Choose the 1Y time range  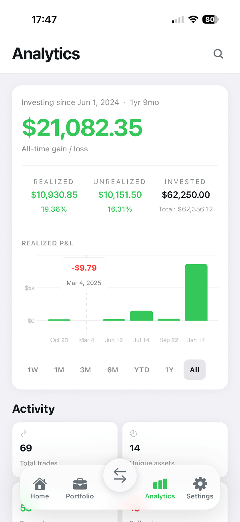click(169, 370)
